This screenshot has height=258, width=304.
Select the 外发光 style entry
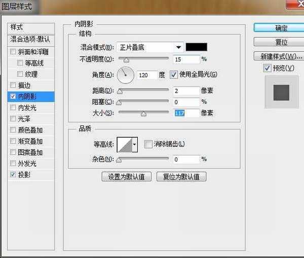coord(27,163)
